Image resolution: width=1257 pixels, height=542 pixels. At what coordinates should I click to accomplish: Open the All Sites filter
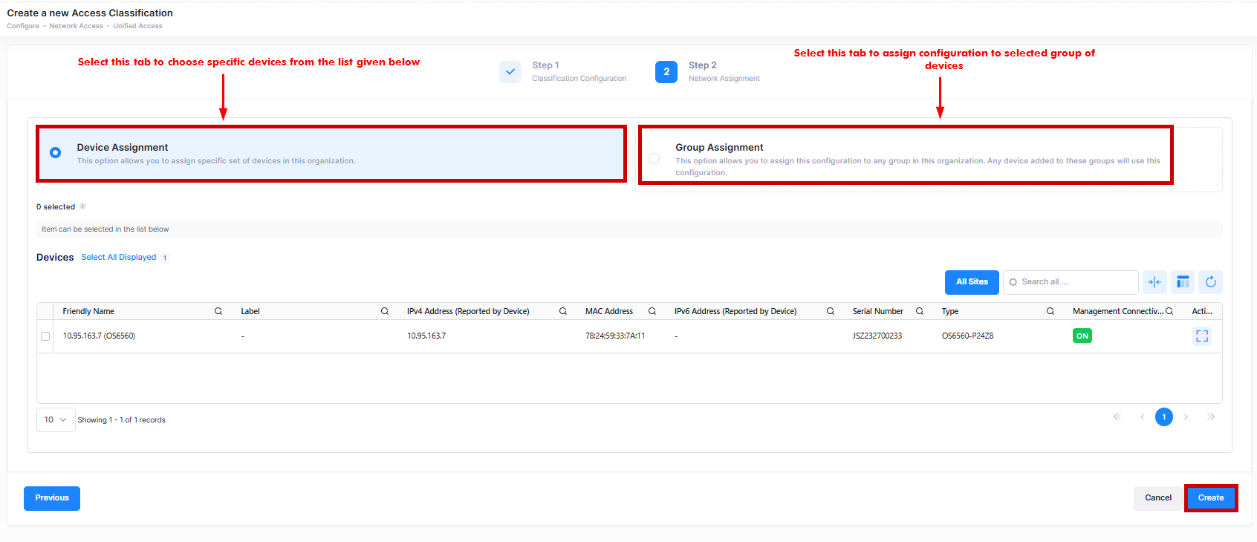coord(972,282)
